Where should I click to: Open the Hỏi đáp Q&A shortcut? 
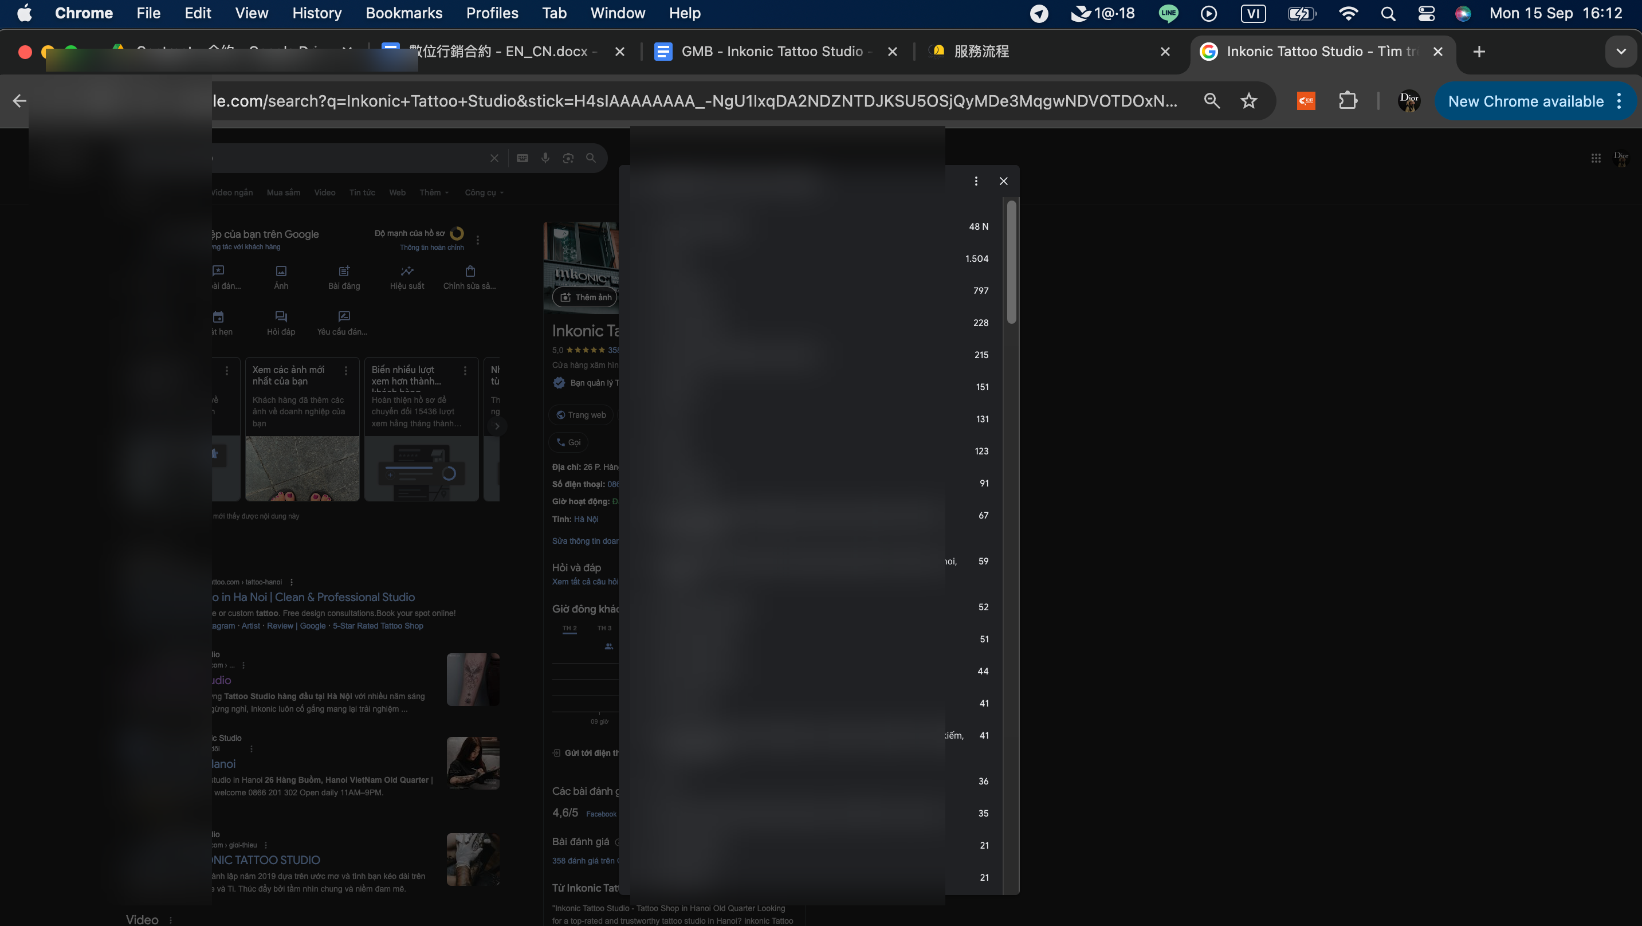281,323
